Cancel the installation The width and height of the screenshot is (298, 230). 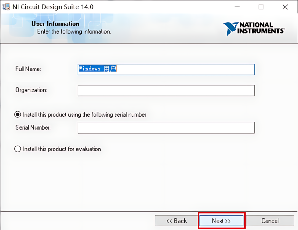tap(270, 221)
